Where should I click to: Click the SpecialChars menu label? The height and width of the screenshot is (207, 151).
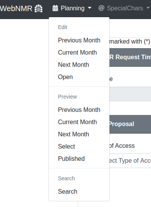click(125, 8)
